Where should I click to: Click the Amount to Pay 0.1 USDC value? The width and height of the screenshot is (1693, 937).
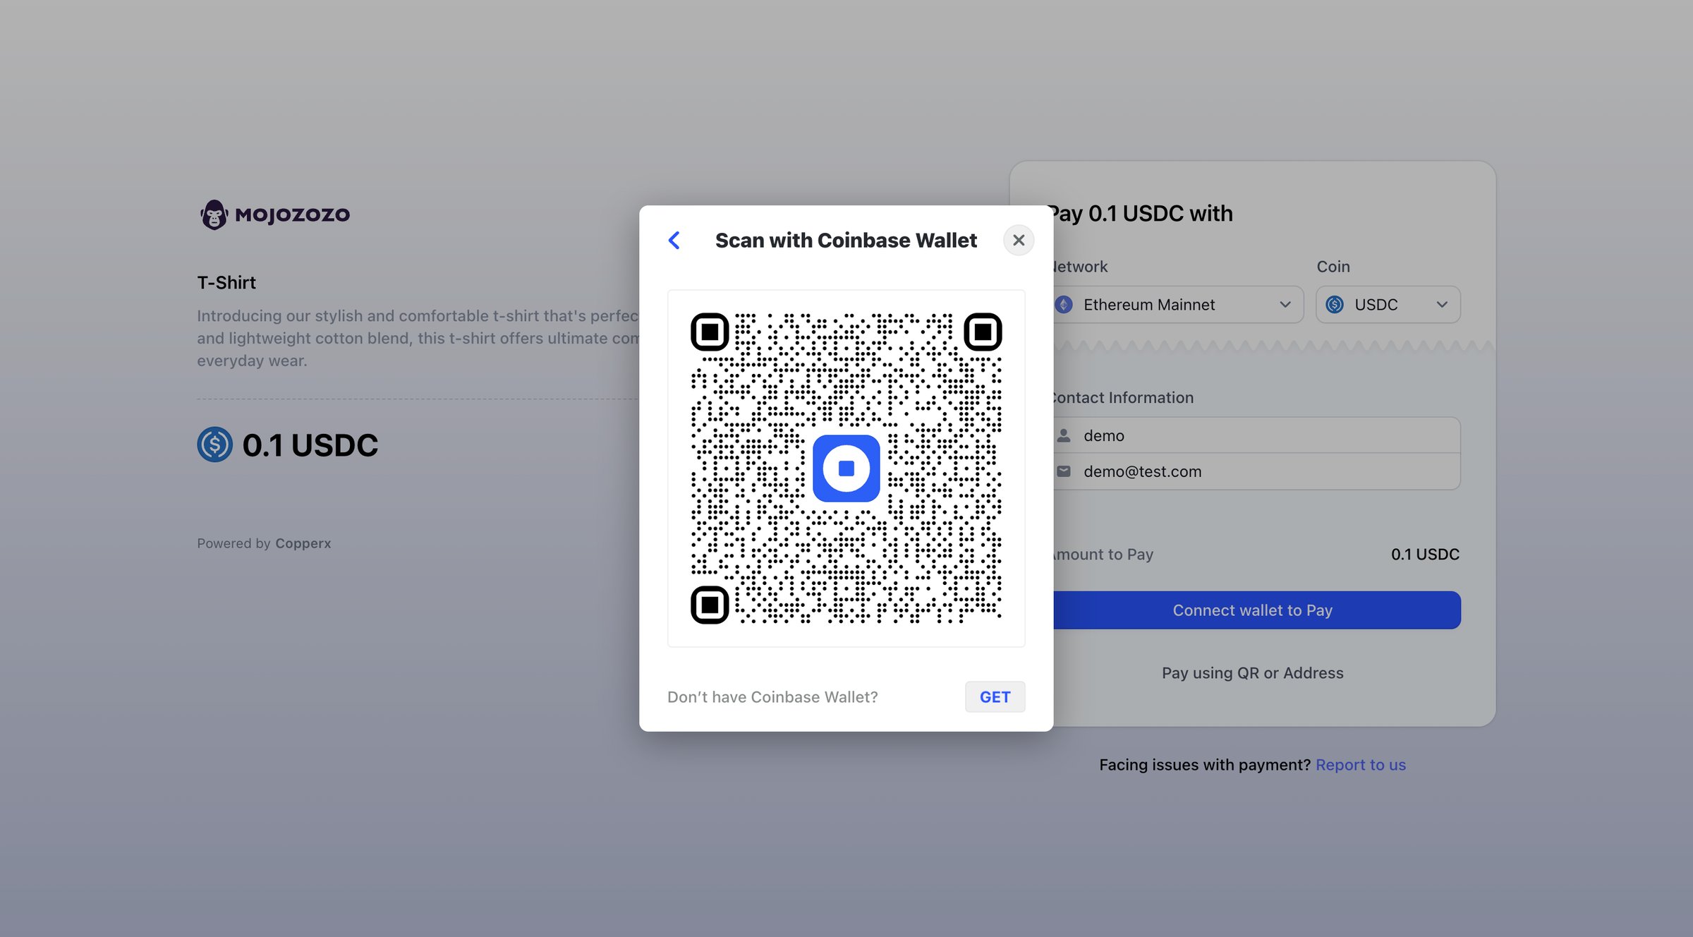click(1425, 555)
